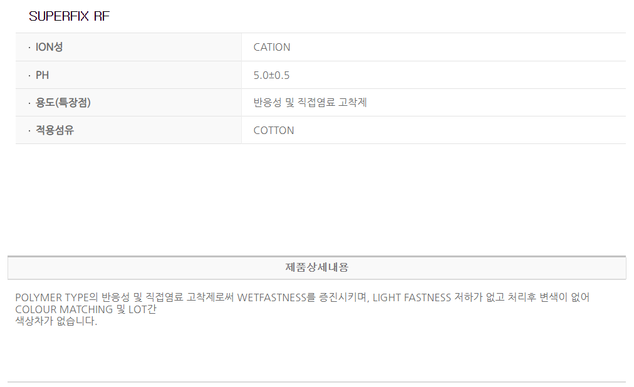
Task: Click the word LOT간 in description
Action: 142,309
